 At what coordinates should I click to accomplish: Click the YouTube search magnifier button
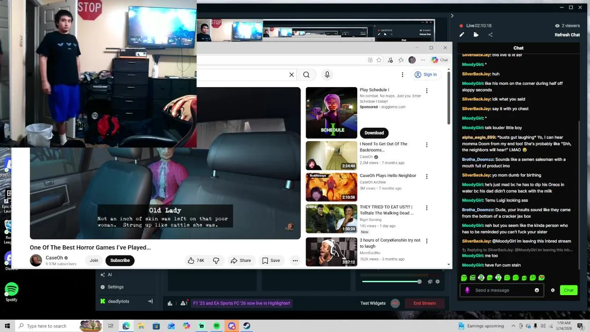pos(306,75)
